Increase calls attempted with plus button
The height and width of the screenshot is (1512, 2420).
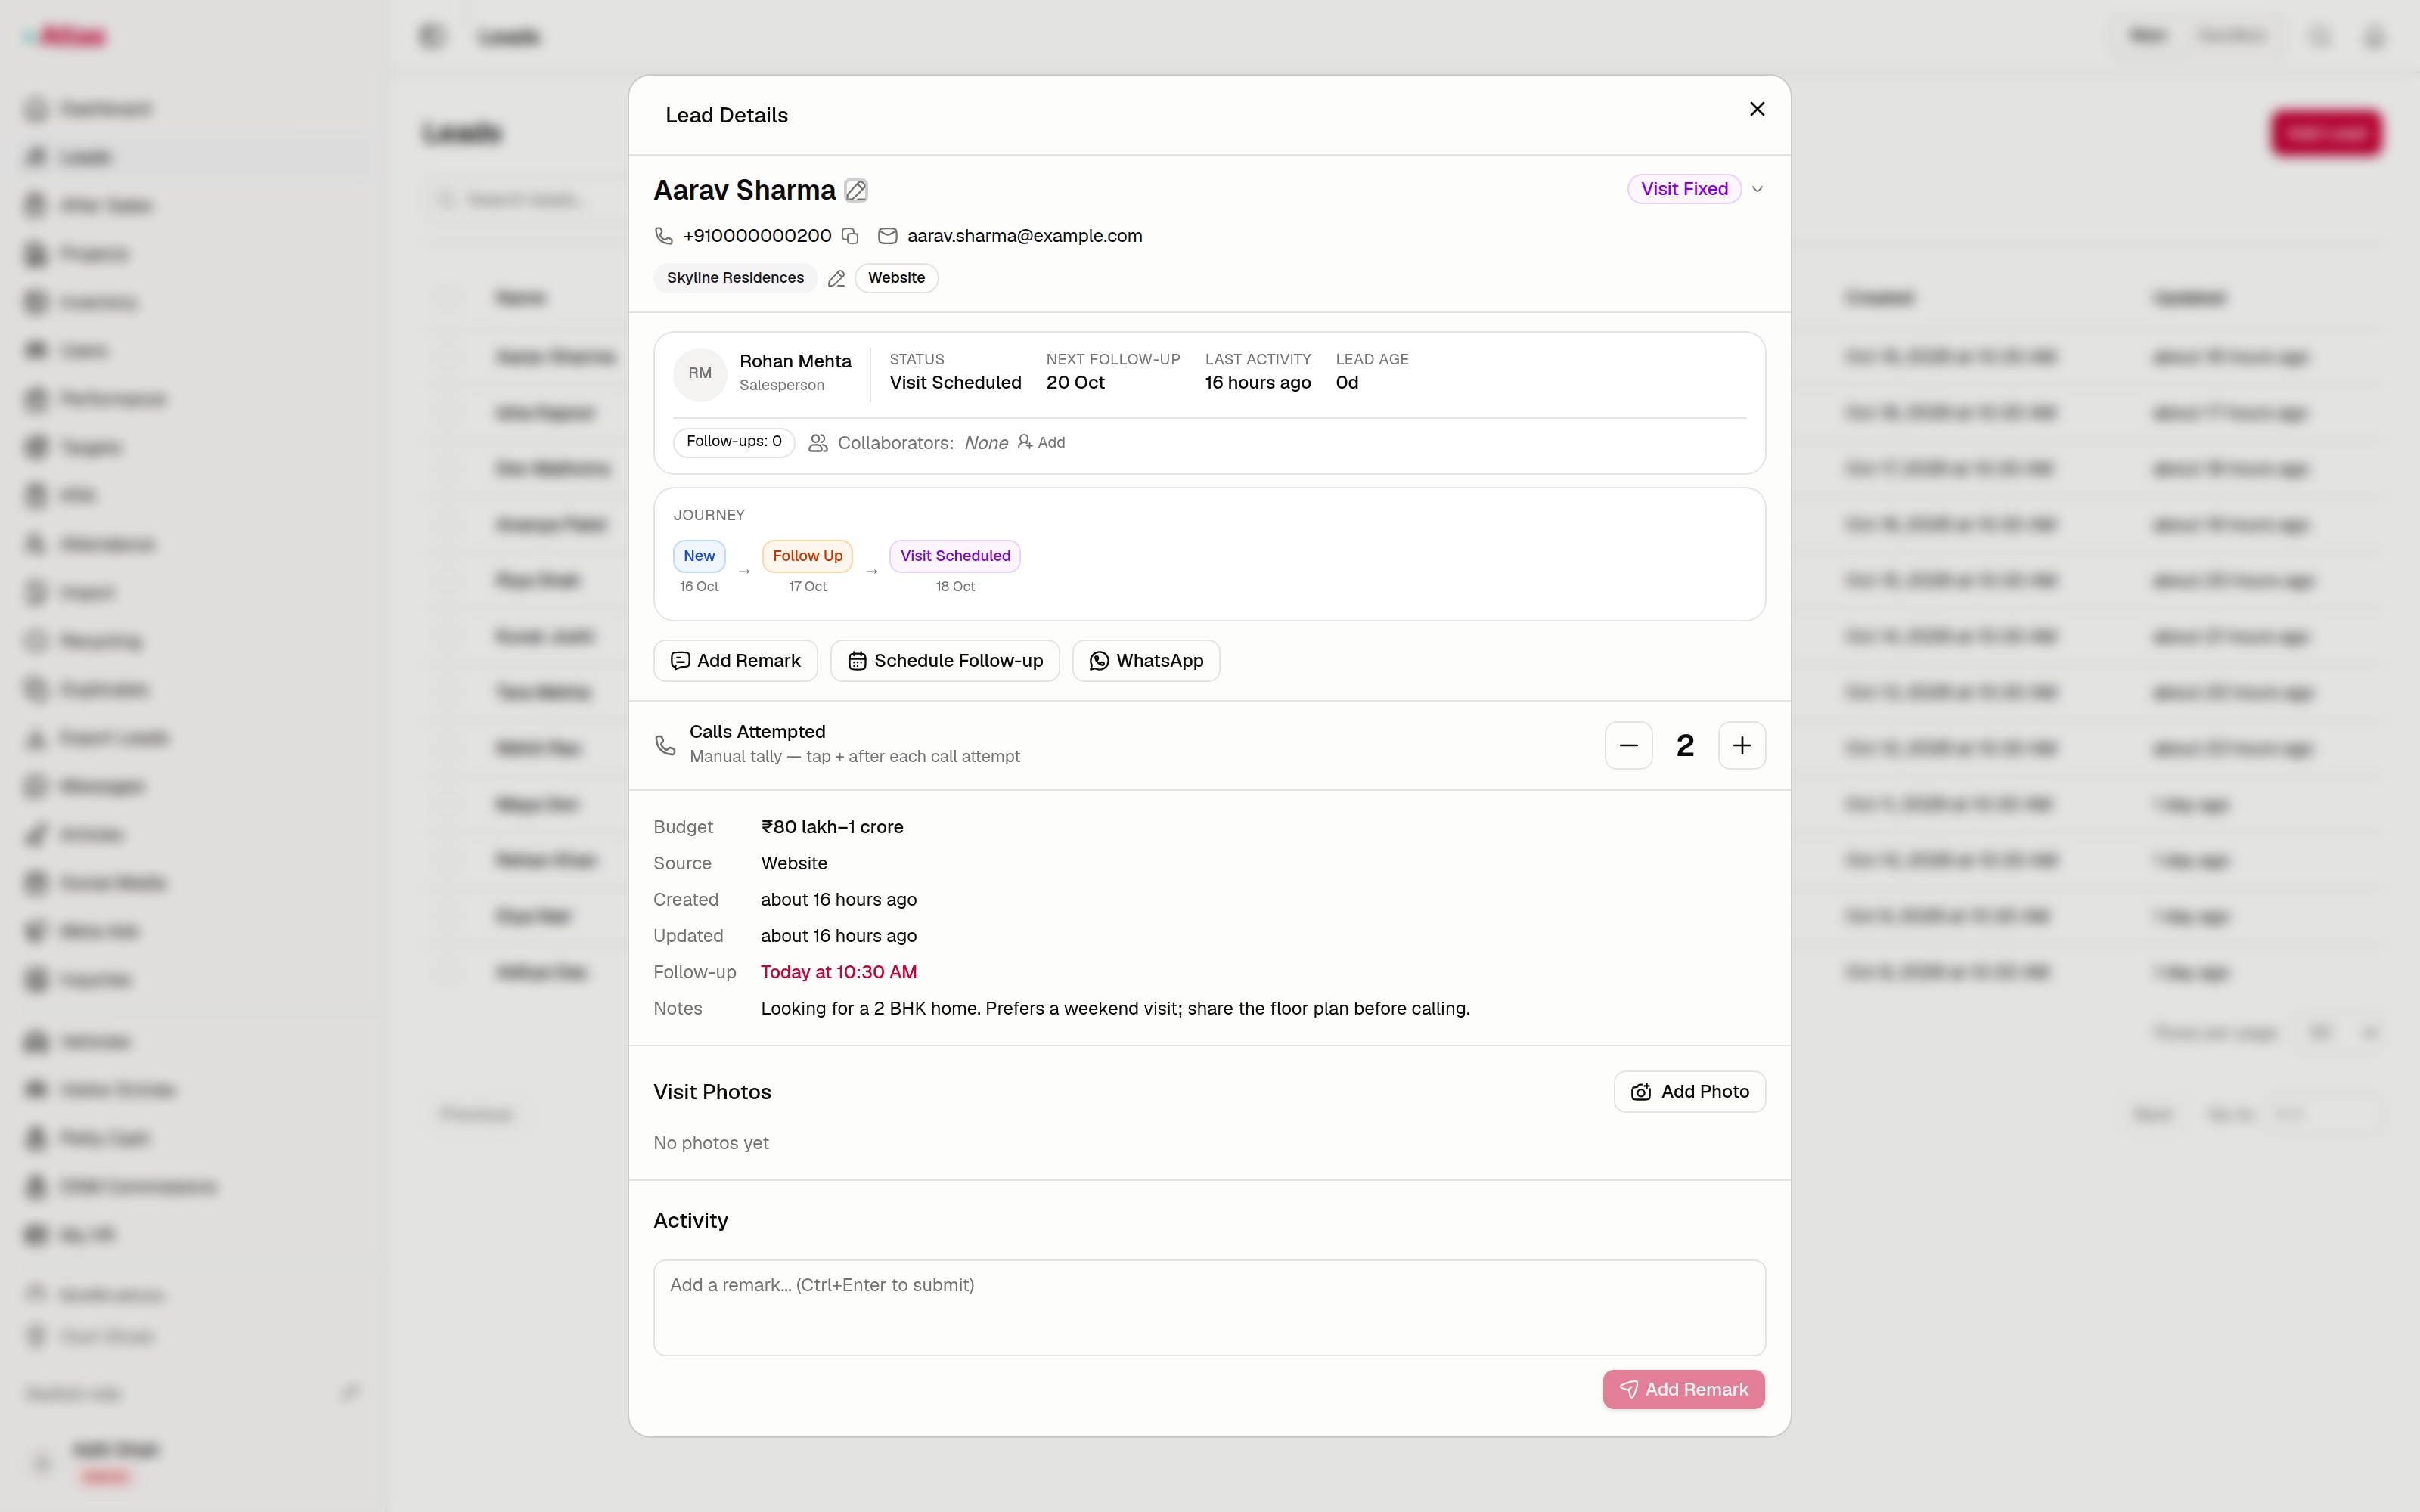click(x=1742, y=746)
